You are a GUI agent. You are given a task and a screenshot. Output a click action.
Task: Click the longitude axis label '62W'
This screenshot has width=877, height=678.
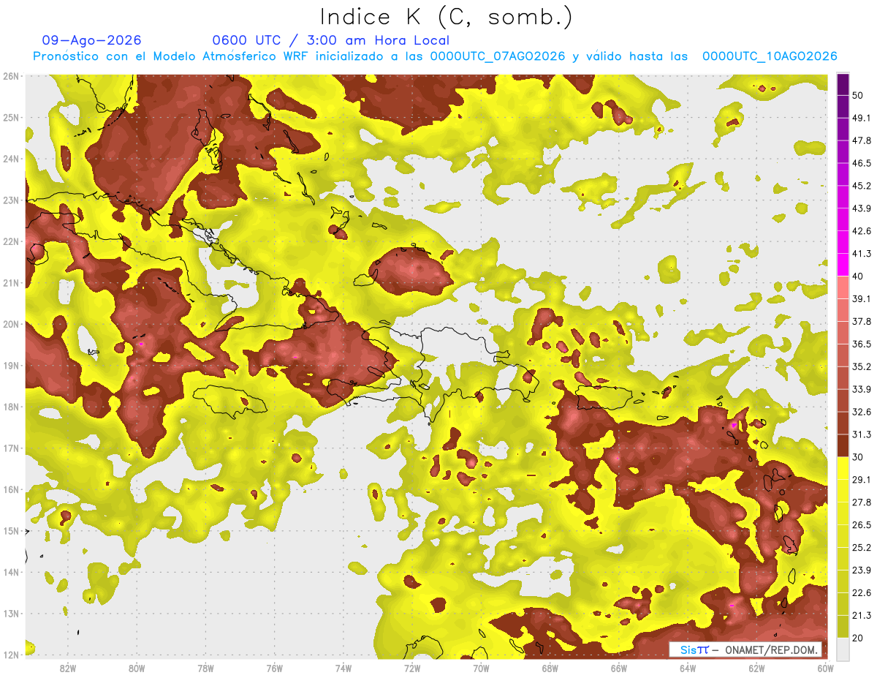[756, 669]
